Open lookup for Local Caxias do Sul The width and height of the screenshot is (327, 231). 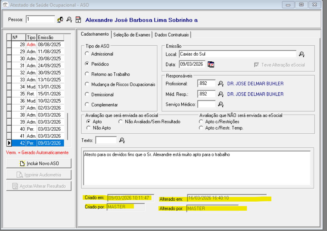click(301, 54)
